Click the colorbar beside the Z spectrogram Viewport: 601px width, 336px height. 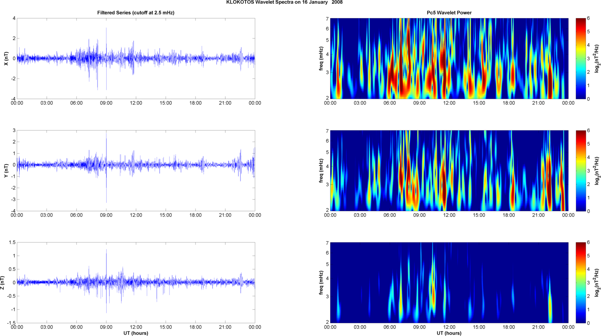point(580,283)
